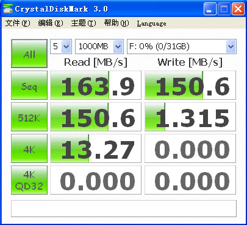Open the 帮助(H) menu
Viewport: 247px width, 225px height.
pyautogui.click(x=116, y=23)
